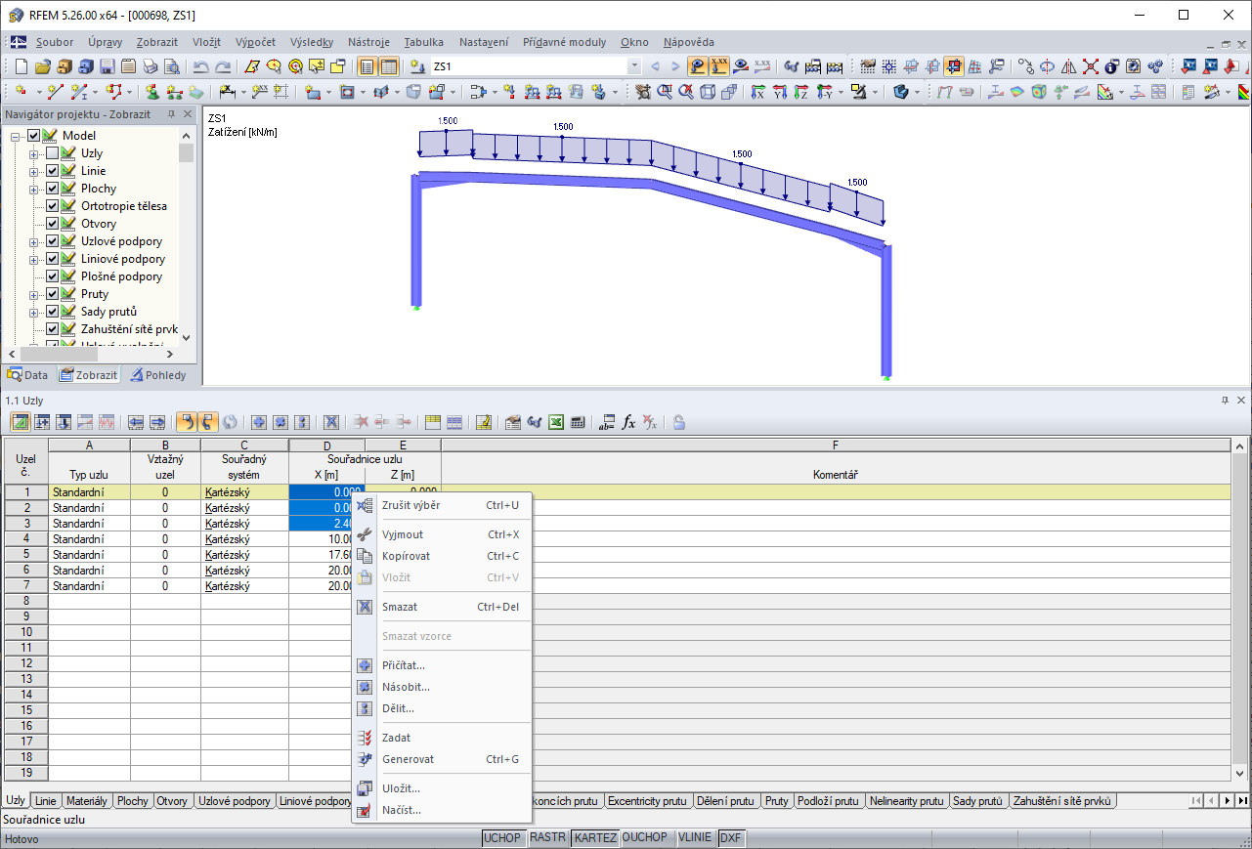Expand Liniové podpory tree node
The width and height of the screenshot is (1252, 849).
point(34,259)
